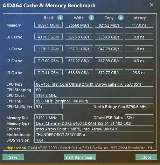
Task: Click the L2 Cache Read 717.00 GB/s box
Action: tap(48, 60)
